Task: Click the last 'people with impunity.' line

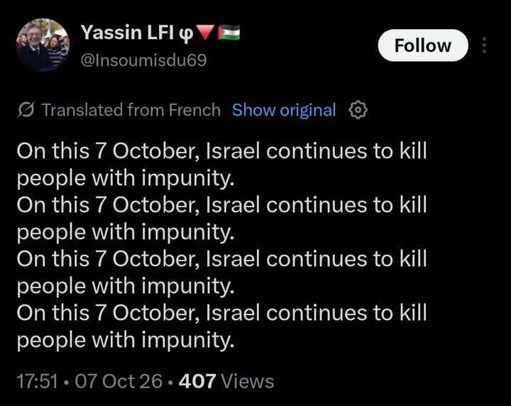Action: coord(126,341)
